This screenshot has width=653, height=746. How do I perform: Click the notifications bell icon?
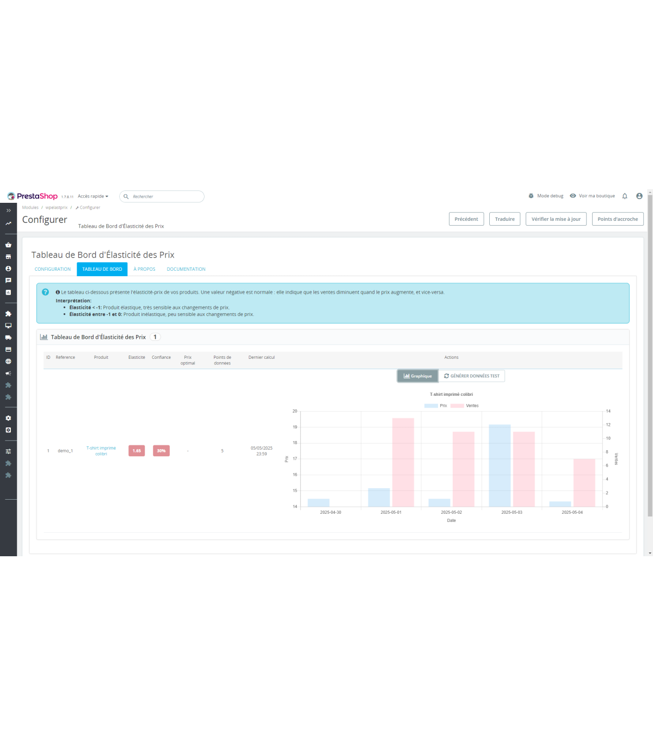[625, 196]
